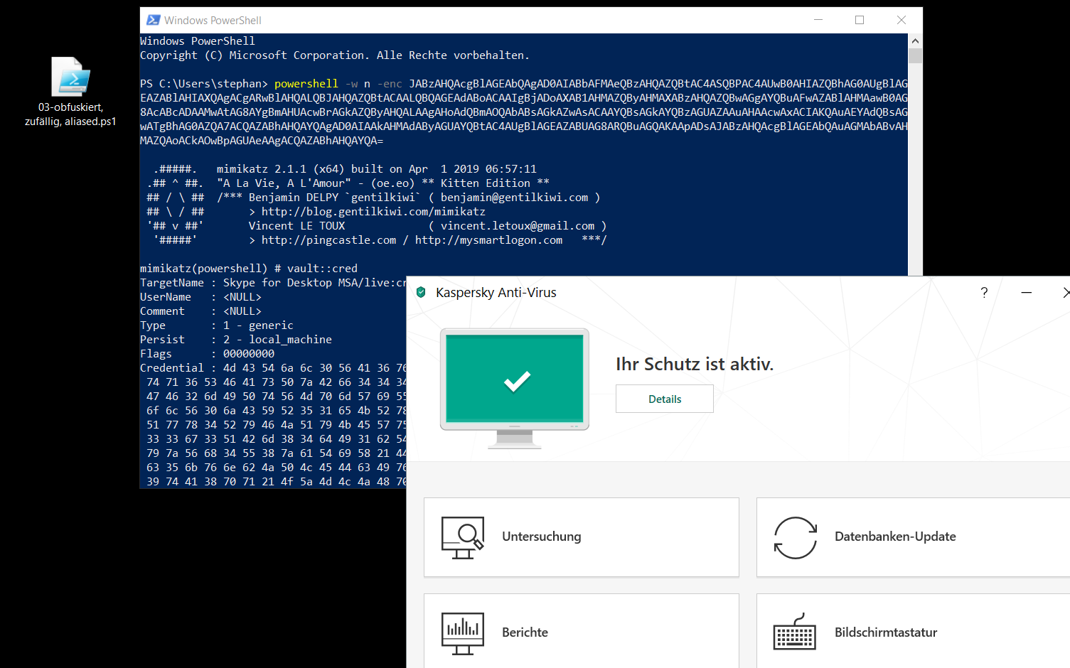
Task: Click 'mimikatz(powershell) # vault::cred' line
Action: click(249, 269)
